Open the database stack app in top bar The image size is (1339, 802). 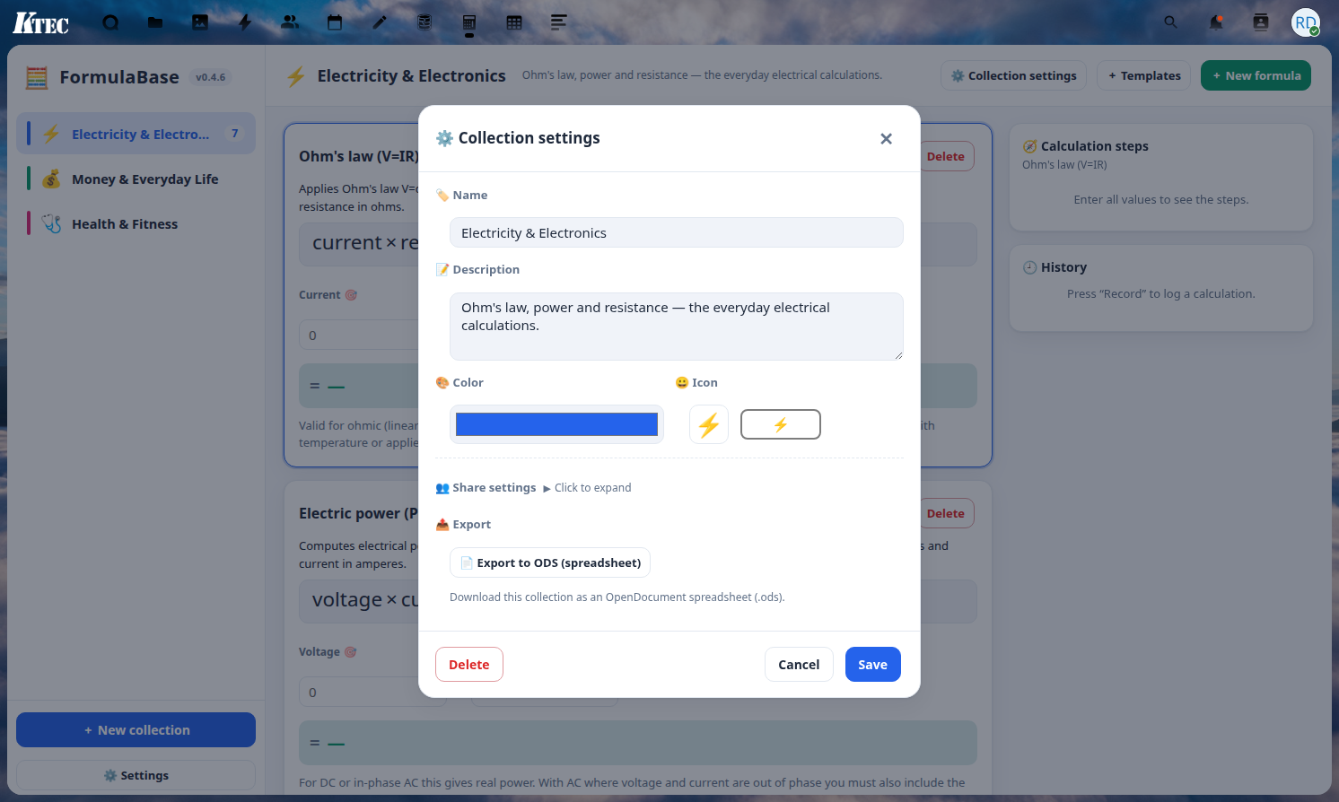424,22
